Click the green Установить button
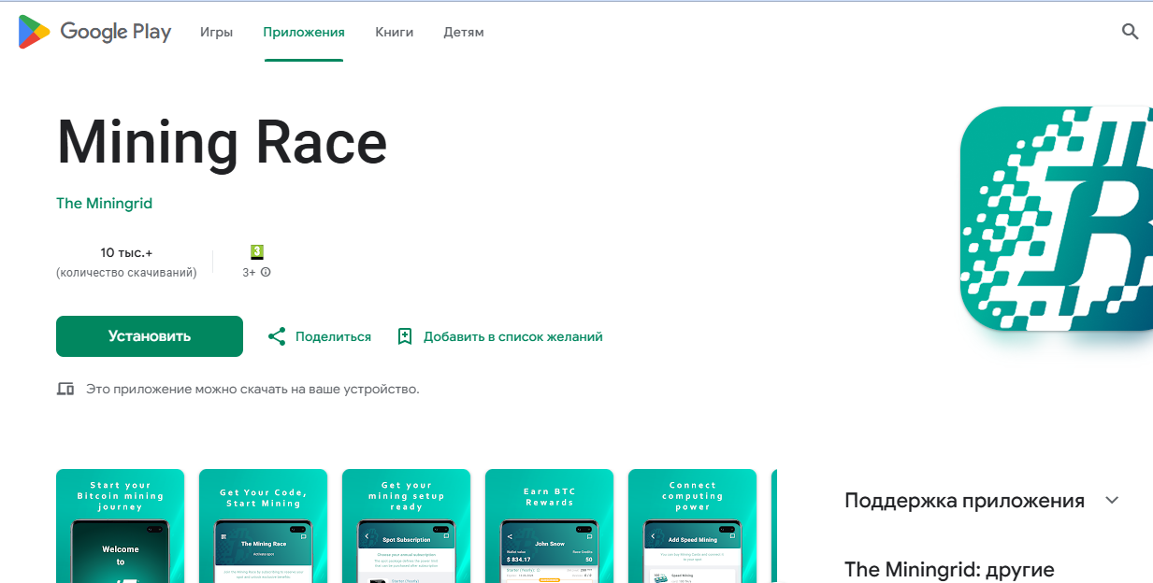 tap(150, 336)
